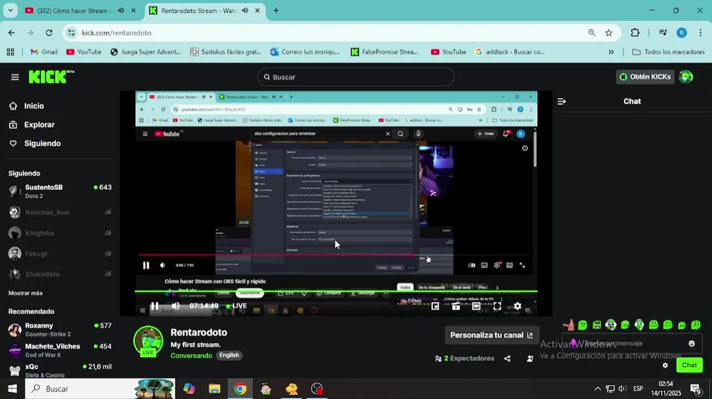This screenshot has height=399, width=712.
Task: Open the apps grid icon in the bookmarks bar
Action: pos(11,52)
